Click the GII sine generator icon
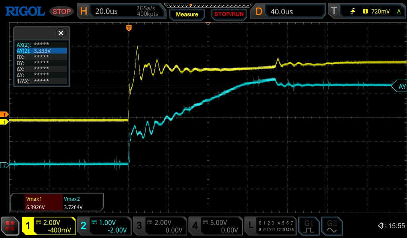407x238 pixels. pos(332,226)
